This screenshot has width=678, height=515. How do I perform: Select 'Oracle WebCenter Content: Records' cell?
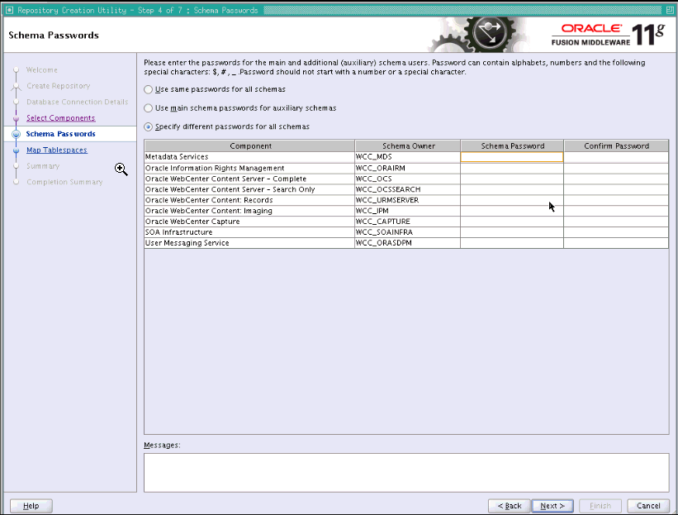[x=249, y=200]
